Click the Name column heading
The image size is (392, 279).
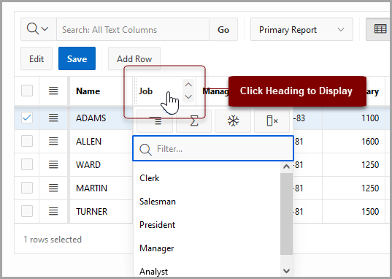(x=88, y=91)
